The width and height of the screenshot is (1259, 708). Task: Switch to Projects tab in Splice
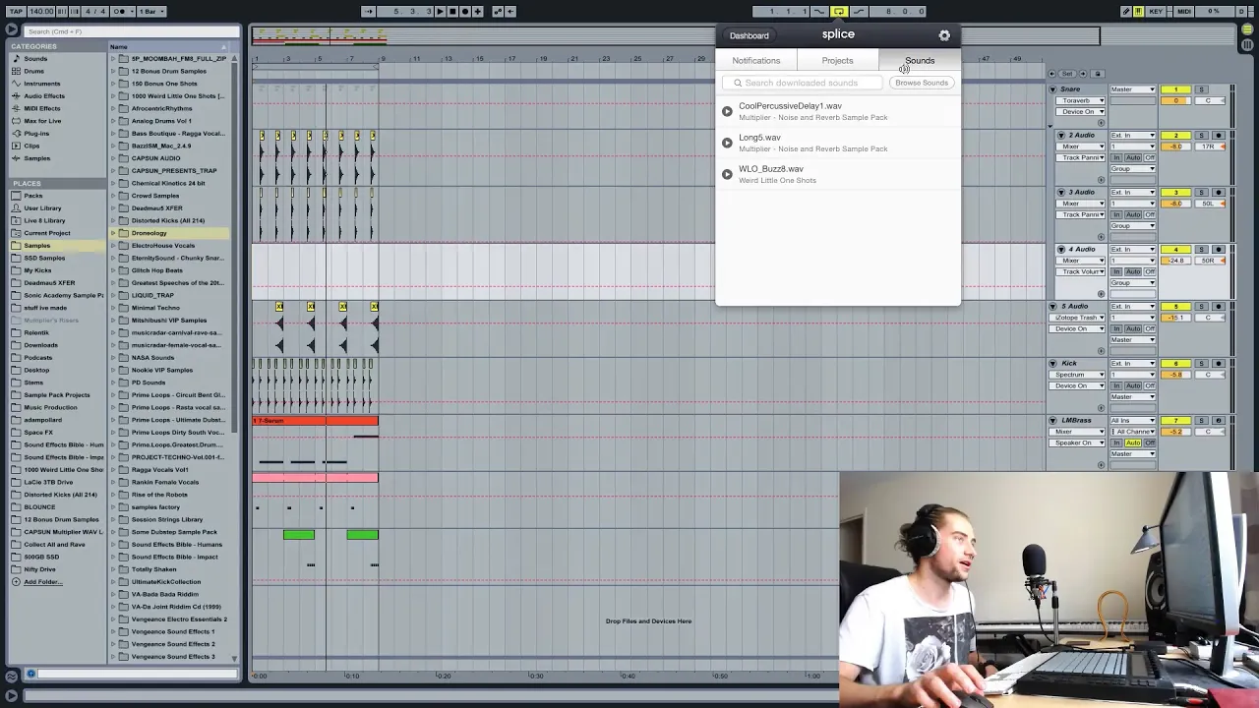click(x=838, y=61)
